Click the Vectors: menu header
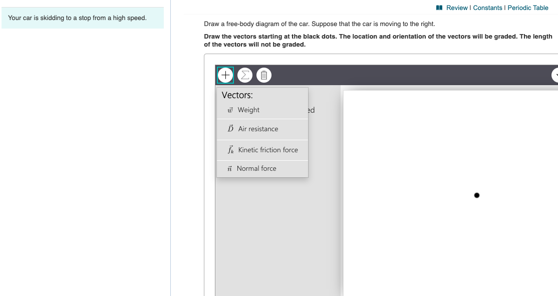 point(237,95)
